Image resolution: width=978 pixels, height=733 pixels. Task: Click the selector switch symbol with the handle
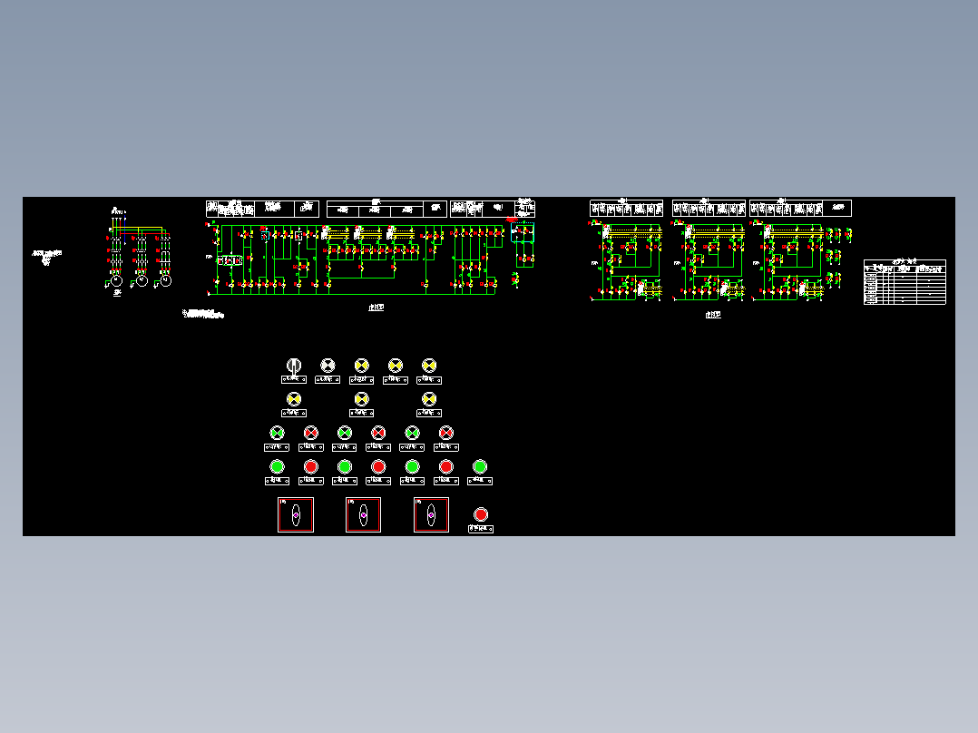294,366
